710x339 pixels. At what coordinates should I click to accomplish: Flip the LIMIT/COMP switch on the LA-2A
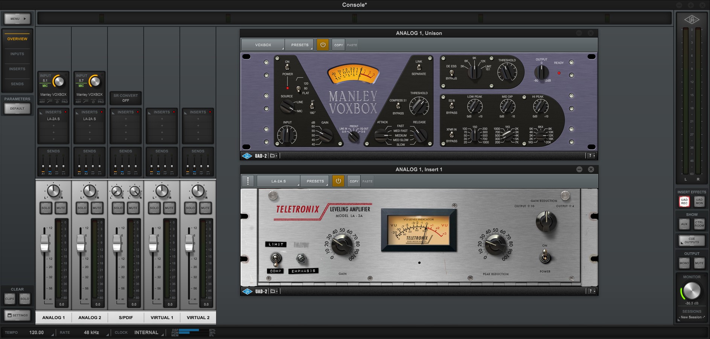276,258
